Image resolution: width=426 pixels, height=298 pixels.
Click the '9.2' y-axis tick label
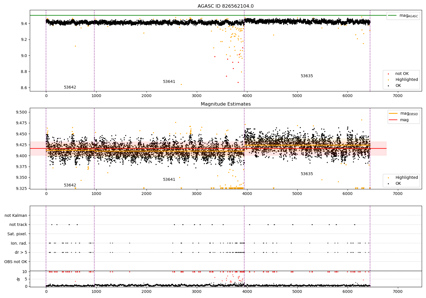24,39
